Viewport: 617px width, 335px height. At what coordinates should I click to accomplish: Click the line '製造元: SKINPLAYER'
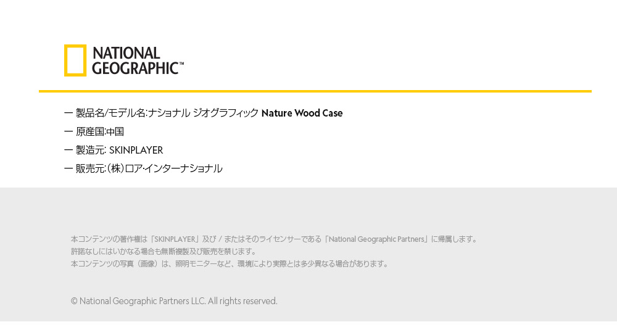click(x=114, y=150)
